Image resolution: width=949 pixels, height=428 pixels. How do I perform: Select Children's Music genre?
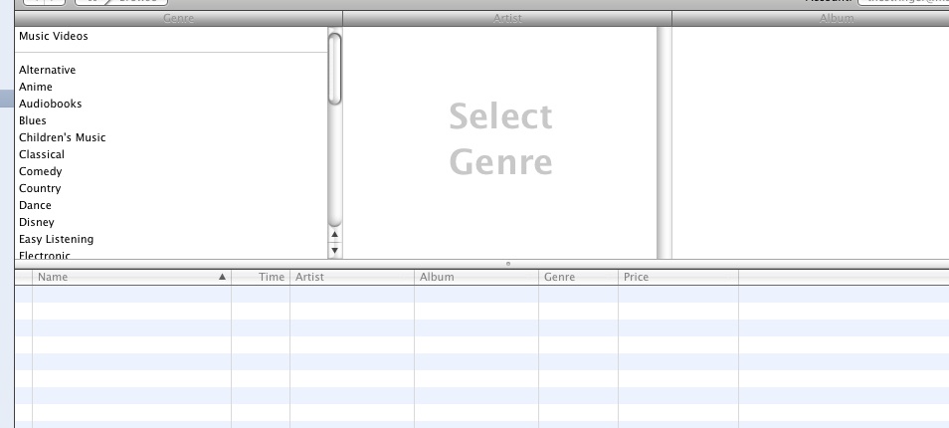(x=63, y=138)
